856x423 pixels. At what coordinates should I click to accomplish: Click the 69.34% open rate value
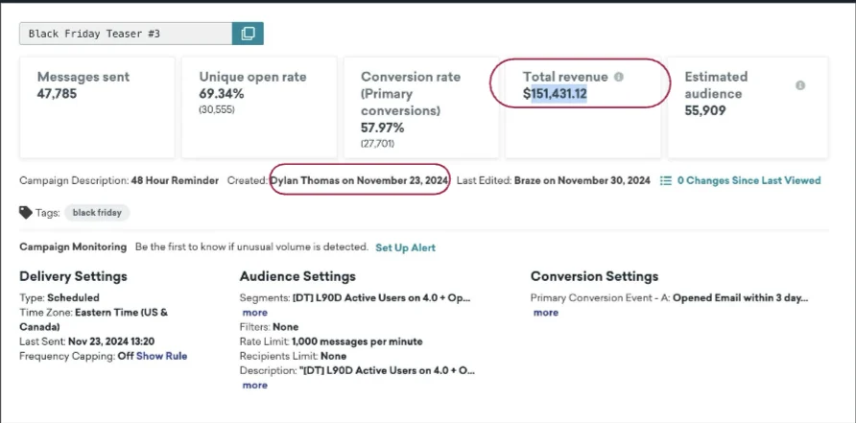pos(222,94)
